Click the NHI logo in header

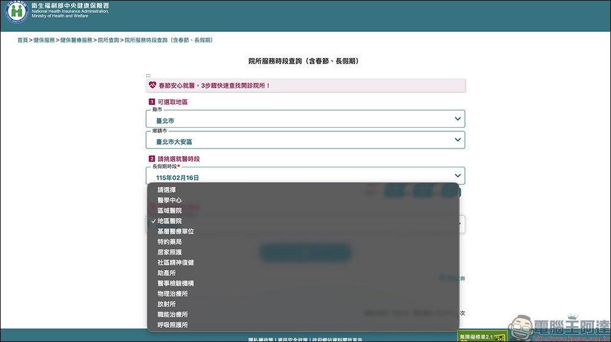tap(16, 11)
